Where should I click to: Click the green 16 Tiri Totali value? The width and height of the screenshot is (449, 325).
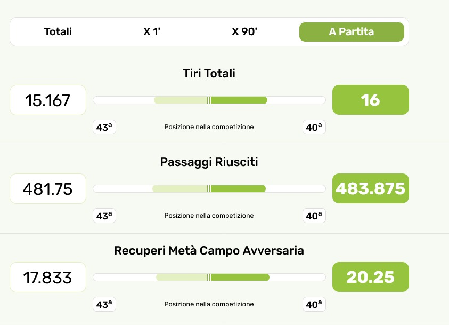coord(370,100)
